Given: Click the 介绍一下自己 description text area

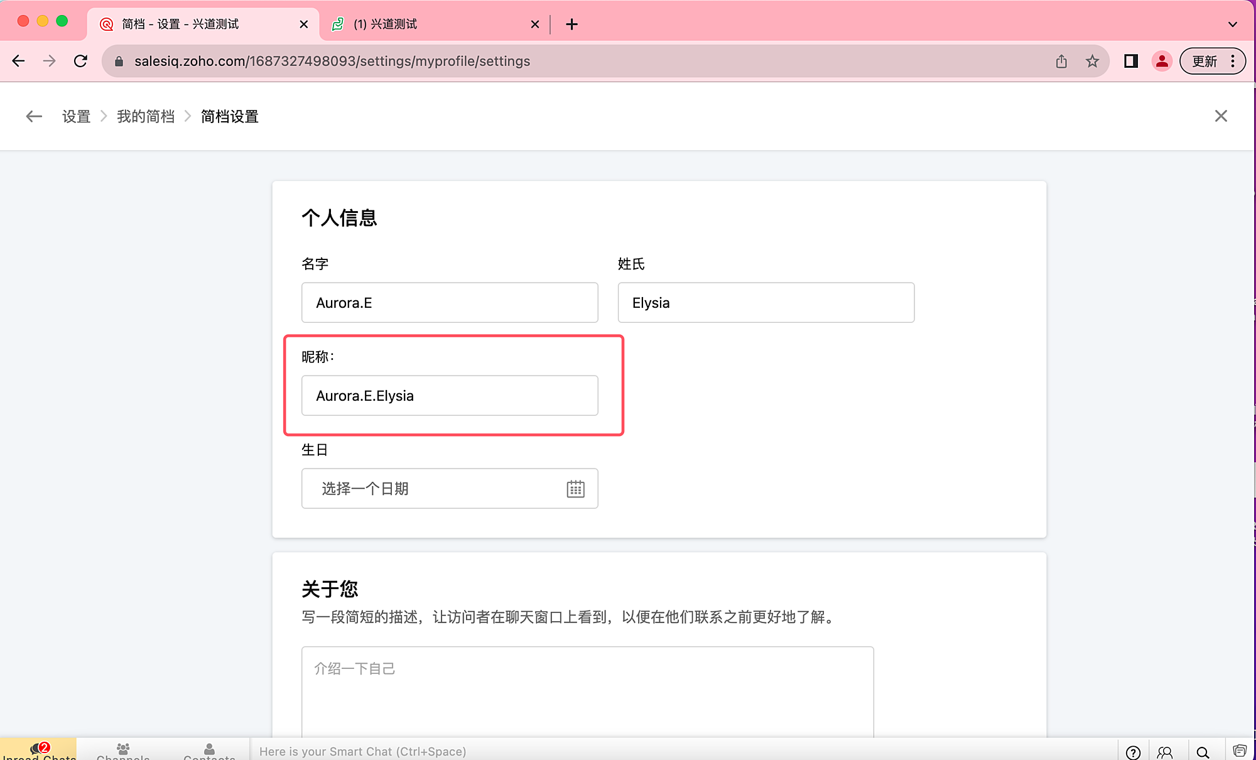Looking at the screenshot, I should (x=587, y=691).
